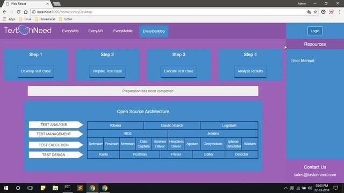The width and height of the screenshot is (344, 193).
Task: Click the Newman cell
Action: 127,144
